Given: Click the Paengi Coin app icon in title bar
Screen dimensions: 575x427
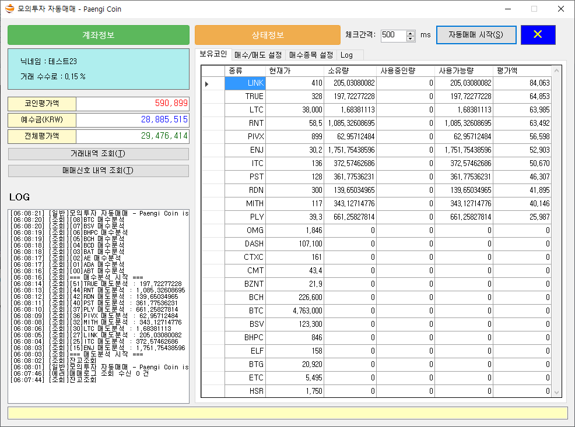Looking at the screenshot, I should click(10, 9).
